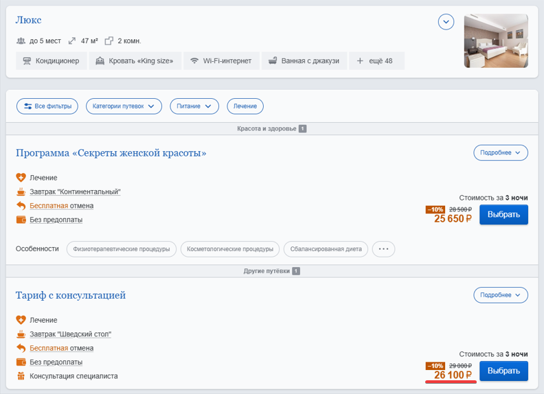The height and width of the screenshot is (394, 544).
Task: Open the Категории путевок dropdown
Action: pyautogui.click(x=124, y=106)
